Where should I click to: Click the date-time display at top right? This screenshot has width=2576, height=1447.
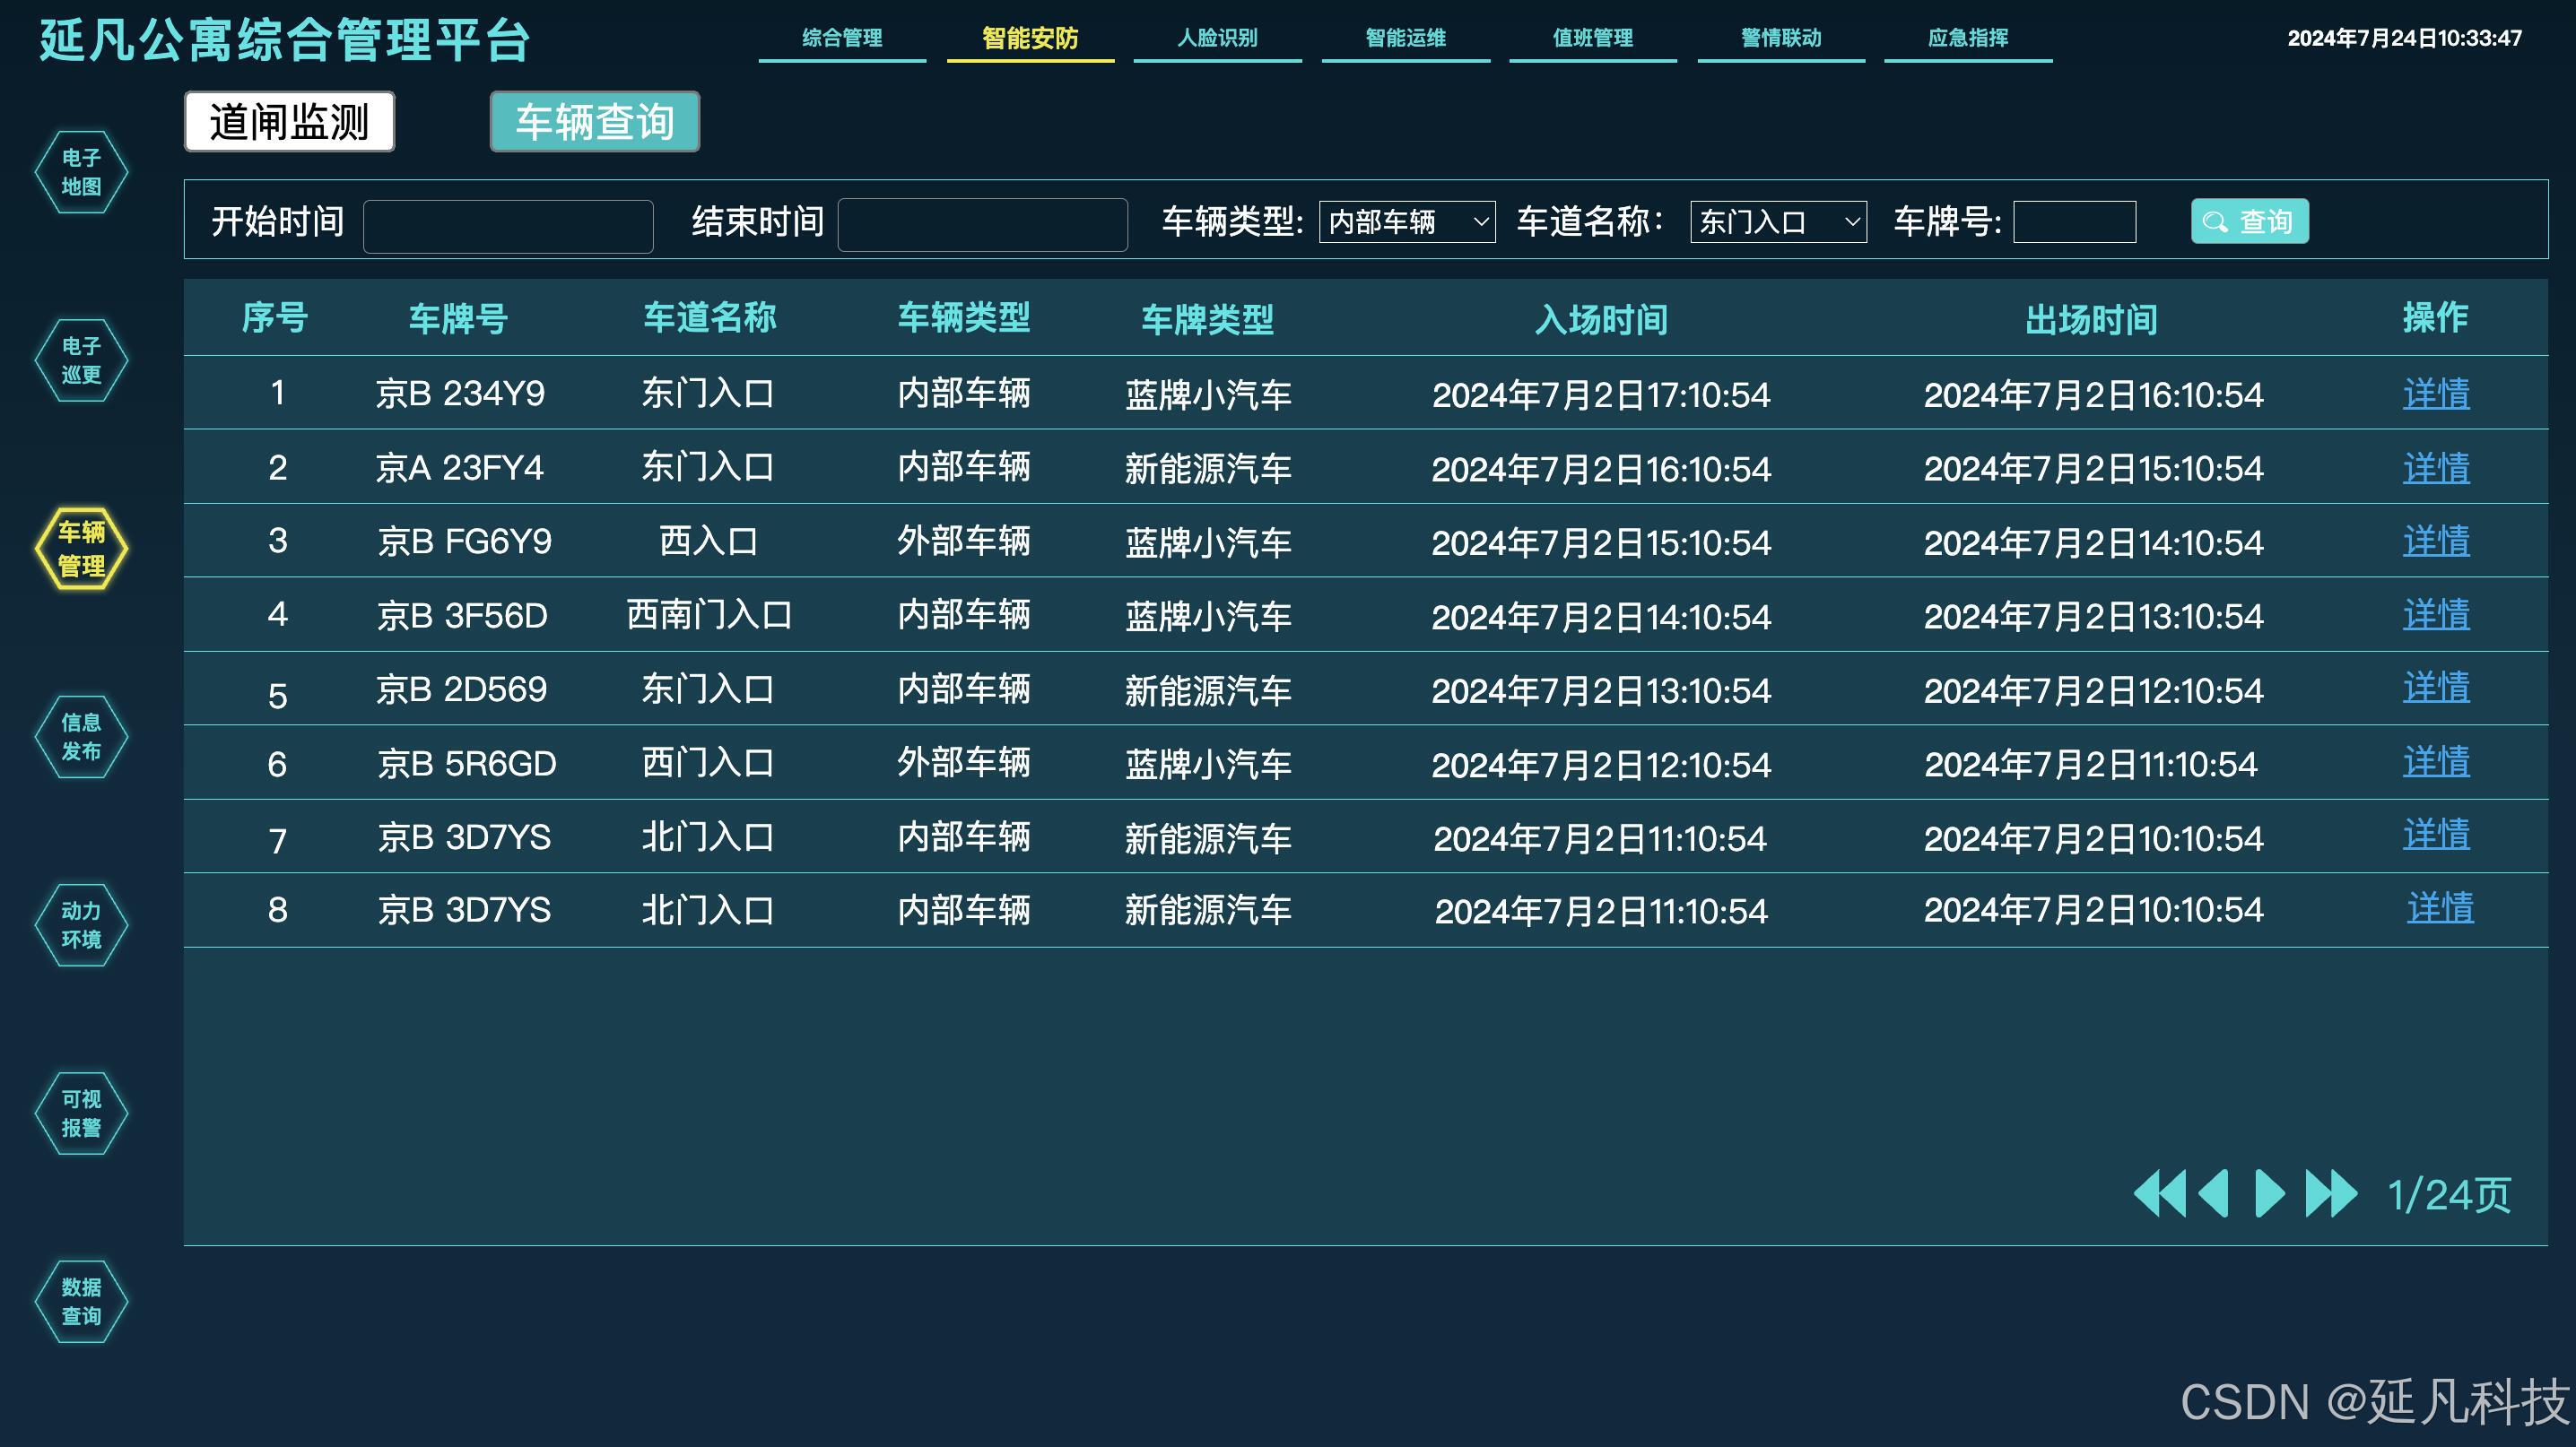(2404, 39)
